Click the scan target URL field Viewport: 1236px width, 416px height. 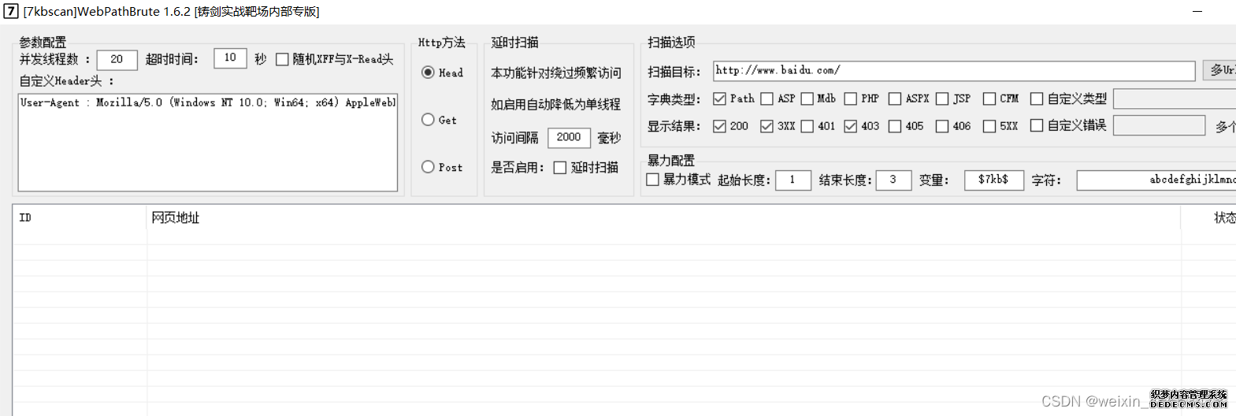(x=953, y=71)
